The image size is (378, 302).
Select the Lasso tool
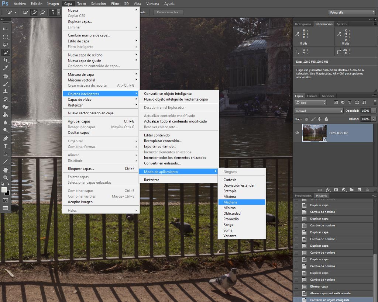click(x=5, y=45)
